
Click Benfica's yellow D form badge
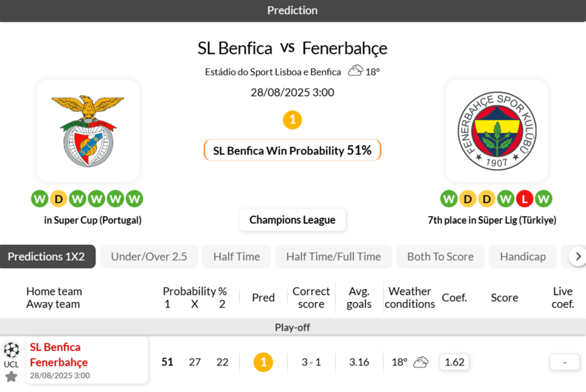(x=59, y=199)
